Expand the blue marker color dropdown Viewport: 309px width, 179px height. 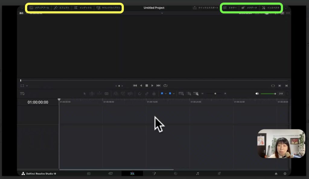click(174, 94)
